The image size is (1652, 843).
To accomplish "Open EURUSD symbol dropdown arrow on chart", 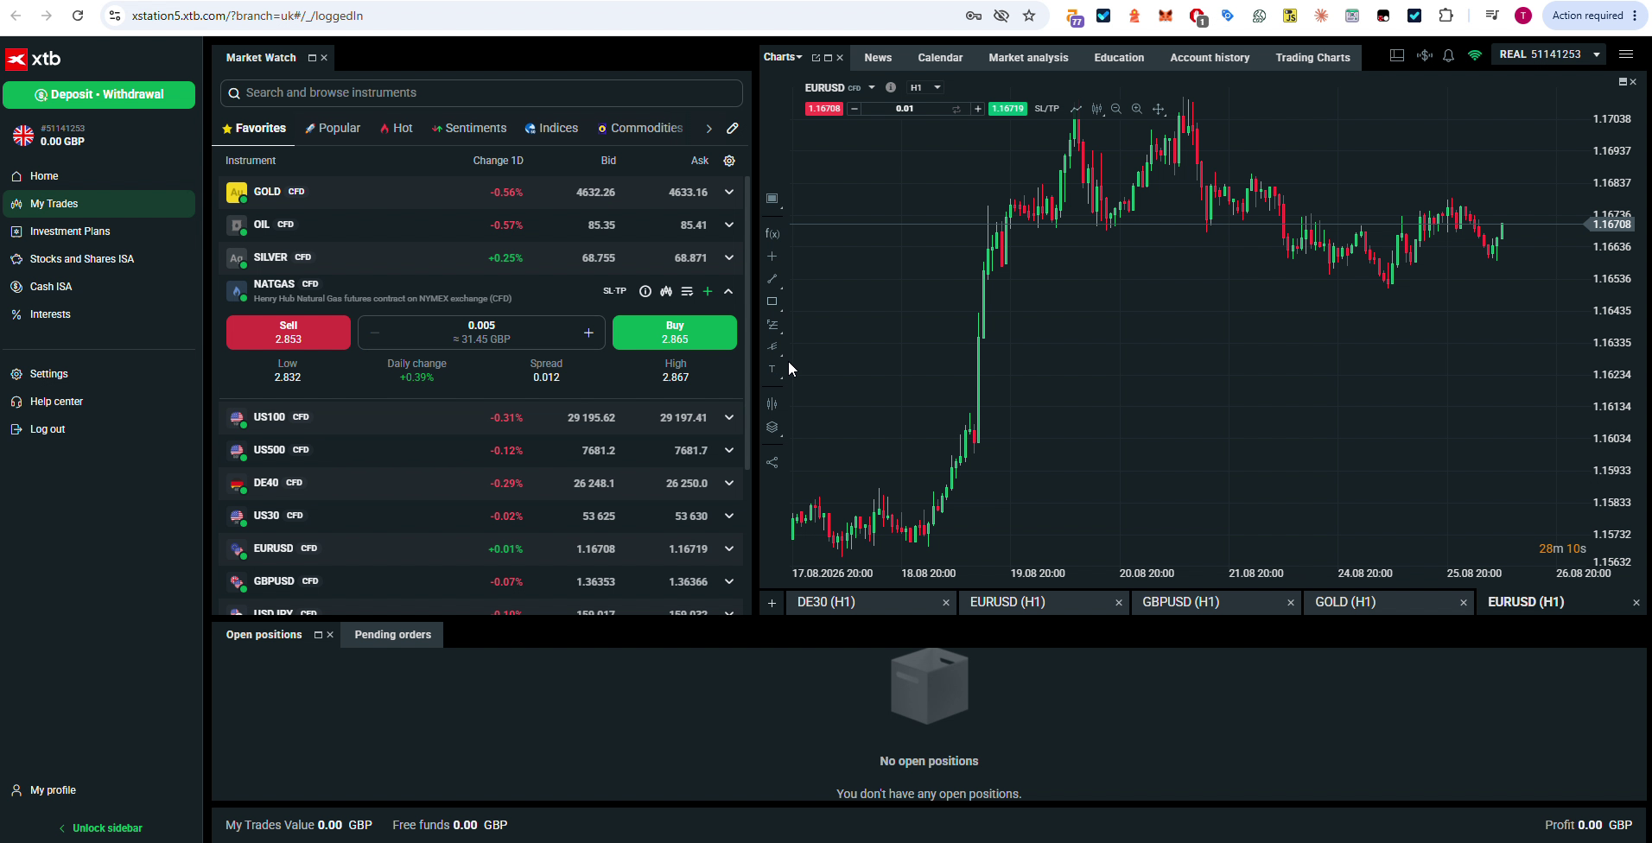I will click(x=872, y=87).
